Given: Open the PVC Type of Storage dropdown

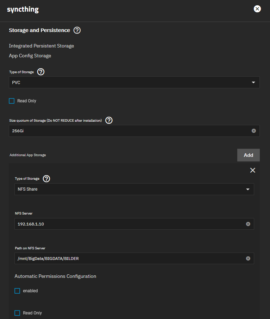Looking at the screenshot, I should [x=134, y=82].
